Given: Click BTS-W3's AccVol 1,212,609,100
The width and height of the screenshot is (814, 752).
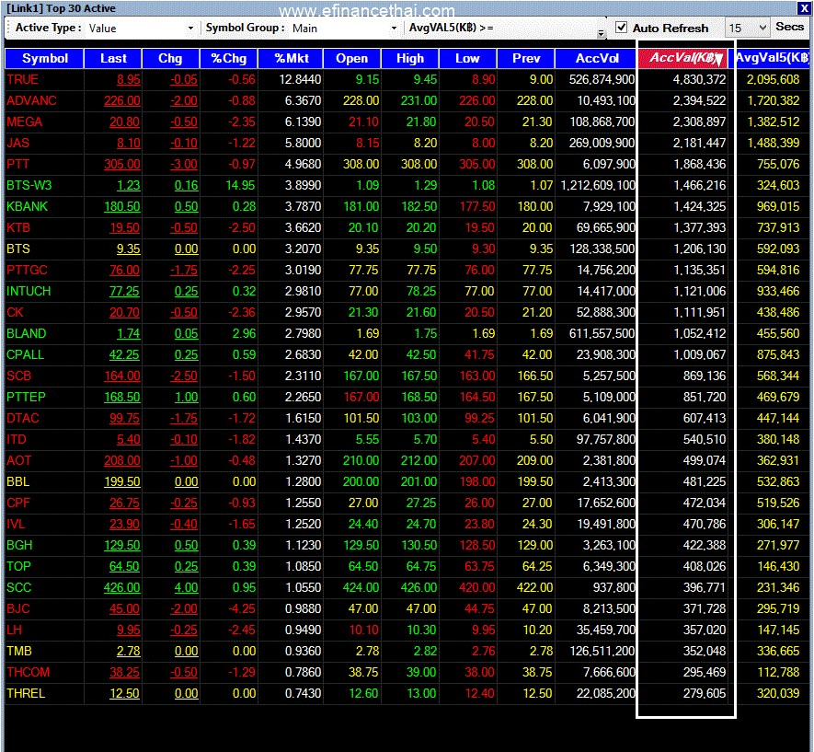Looking at the screenshot, I should tap(598, 185).
